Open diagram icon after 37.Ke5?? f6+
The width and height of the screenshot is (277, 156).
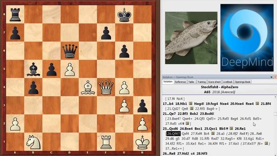click(266, 143)
